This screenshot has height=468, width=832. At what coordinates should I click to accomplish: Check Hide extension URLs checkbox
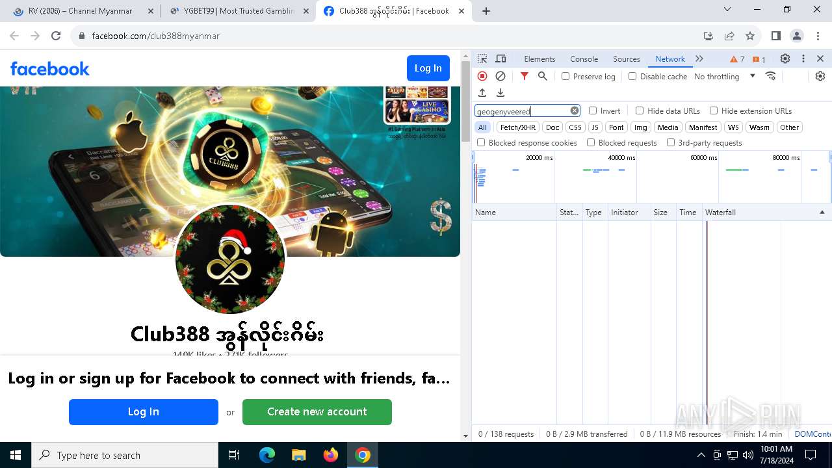[x=714, y=110]
